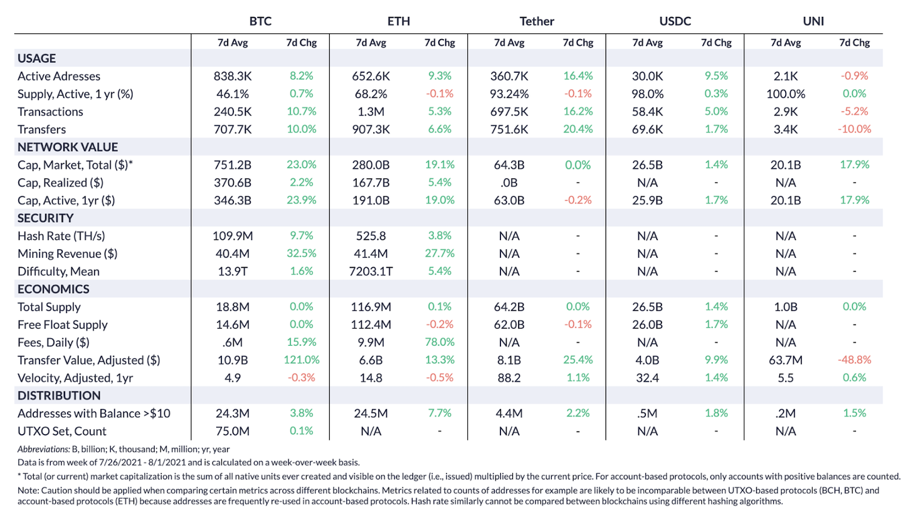Click the Tether 7d Avg subheader
This screenshot has height=517, width=913.
[509, 43]
